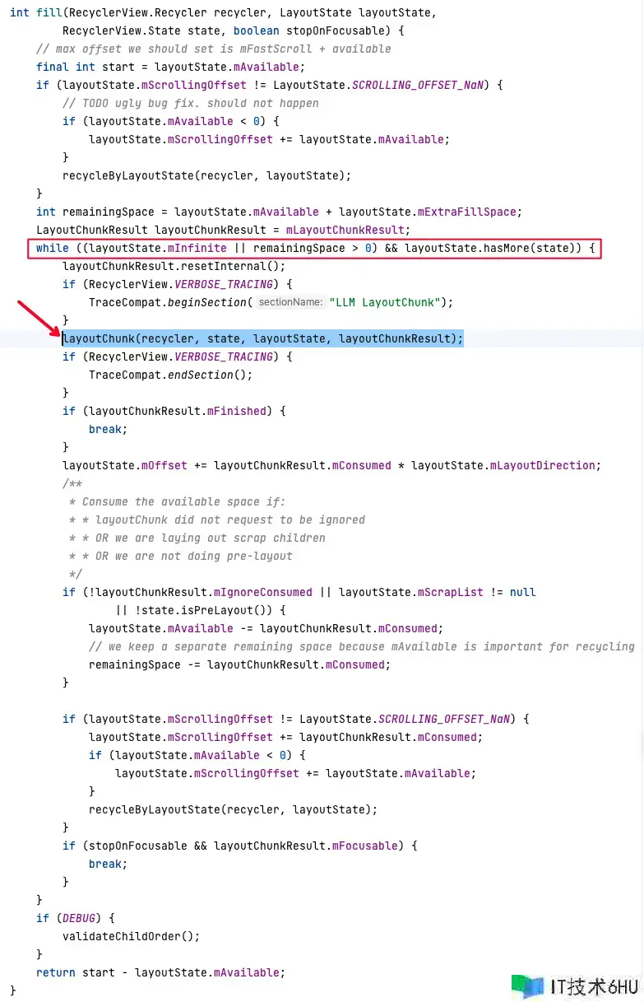Click the 'OR we are laying out scrap children' comment
This screenshot has height=1002, width=644.
pyautogui.click(x=211, y=538)
